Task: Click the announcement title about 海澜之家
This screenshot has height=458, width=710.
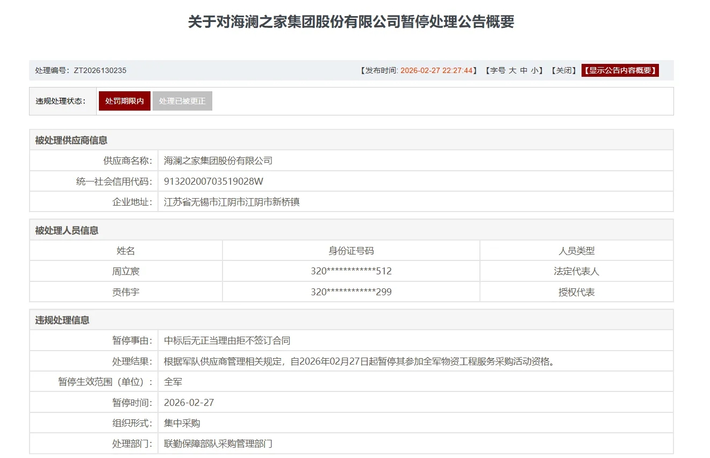Action: click(x=350, y=22)
